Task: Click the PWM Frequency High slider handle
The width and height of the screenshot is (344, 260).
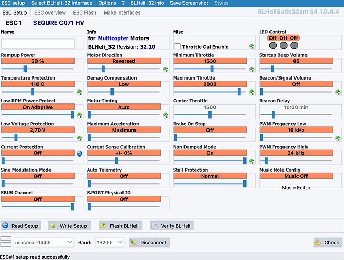Action: tap(266, 161)
